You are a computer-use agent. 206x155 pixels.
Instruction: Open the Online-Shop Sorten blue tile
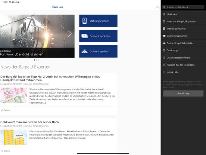coord(98,36)
